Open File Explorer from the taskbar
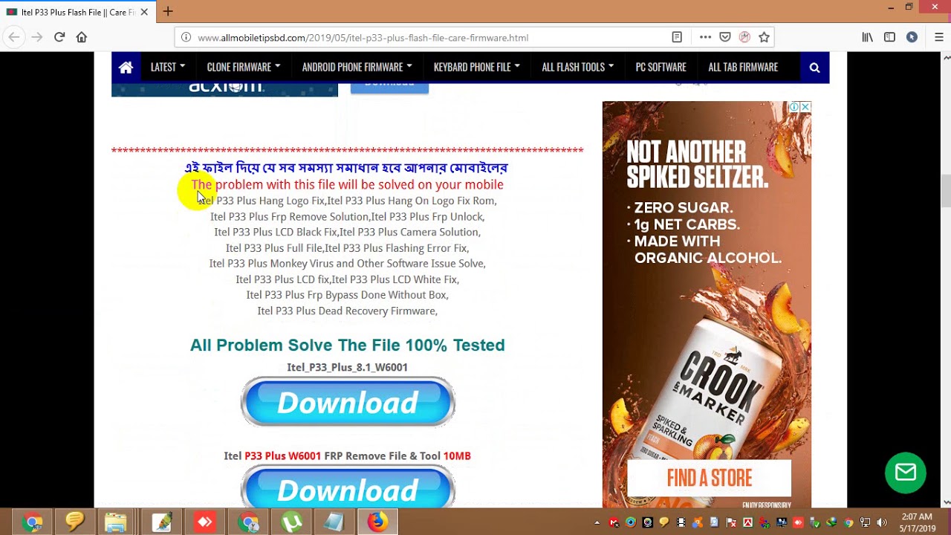This screenshot has height=535, width=951. [116, 522]
